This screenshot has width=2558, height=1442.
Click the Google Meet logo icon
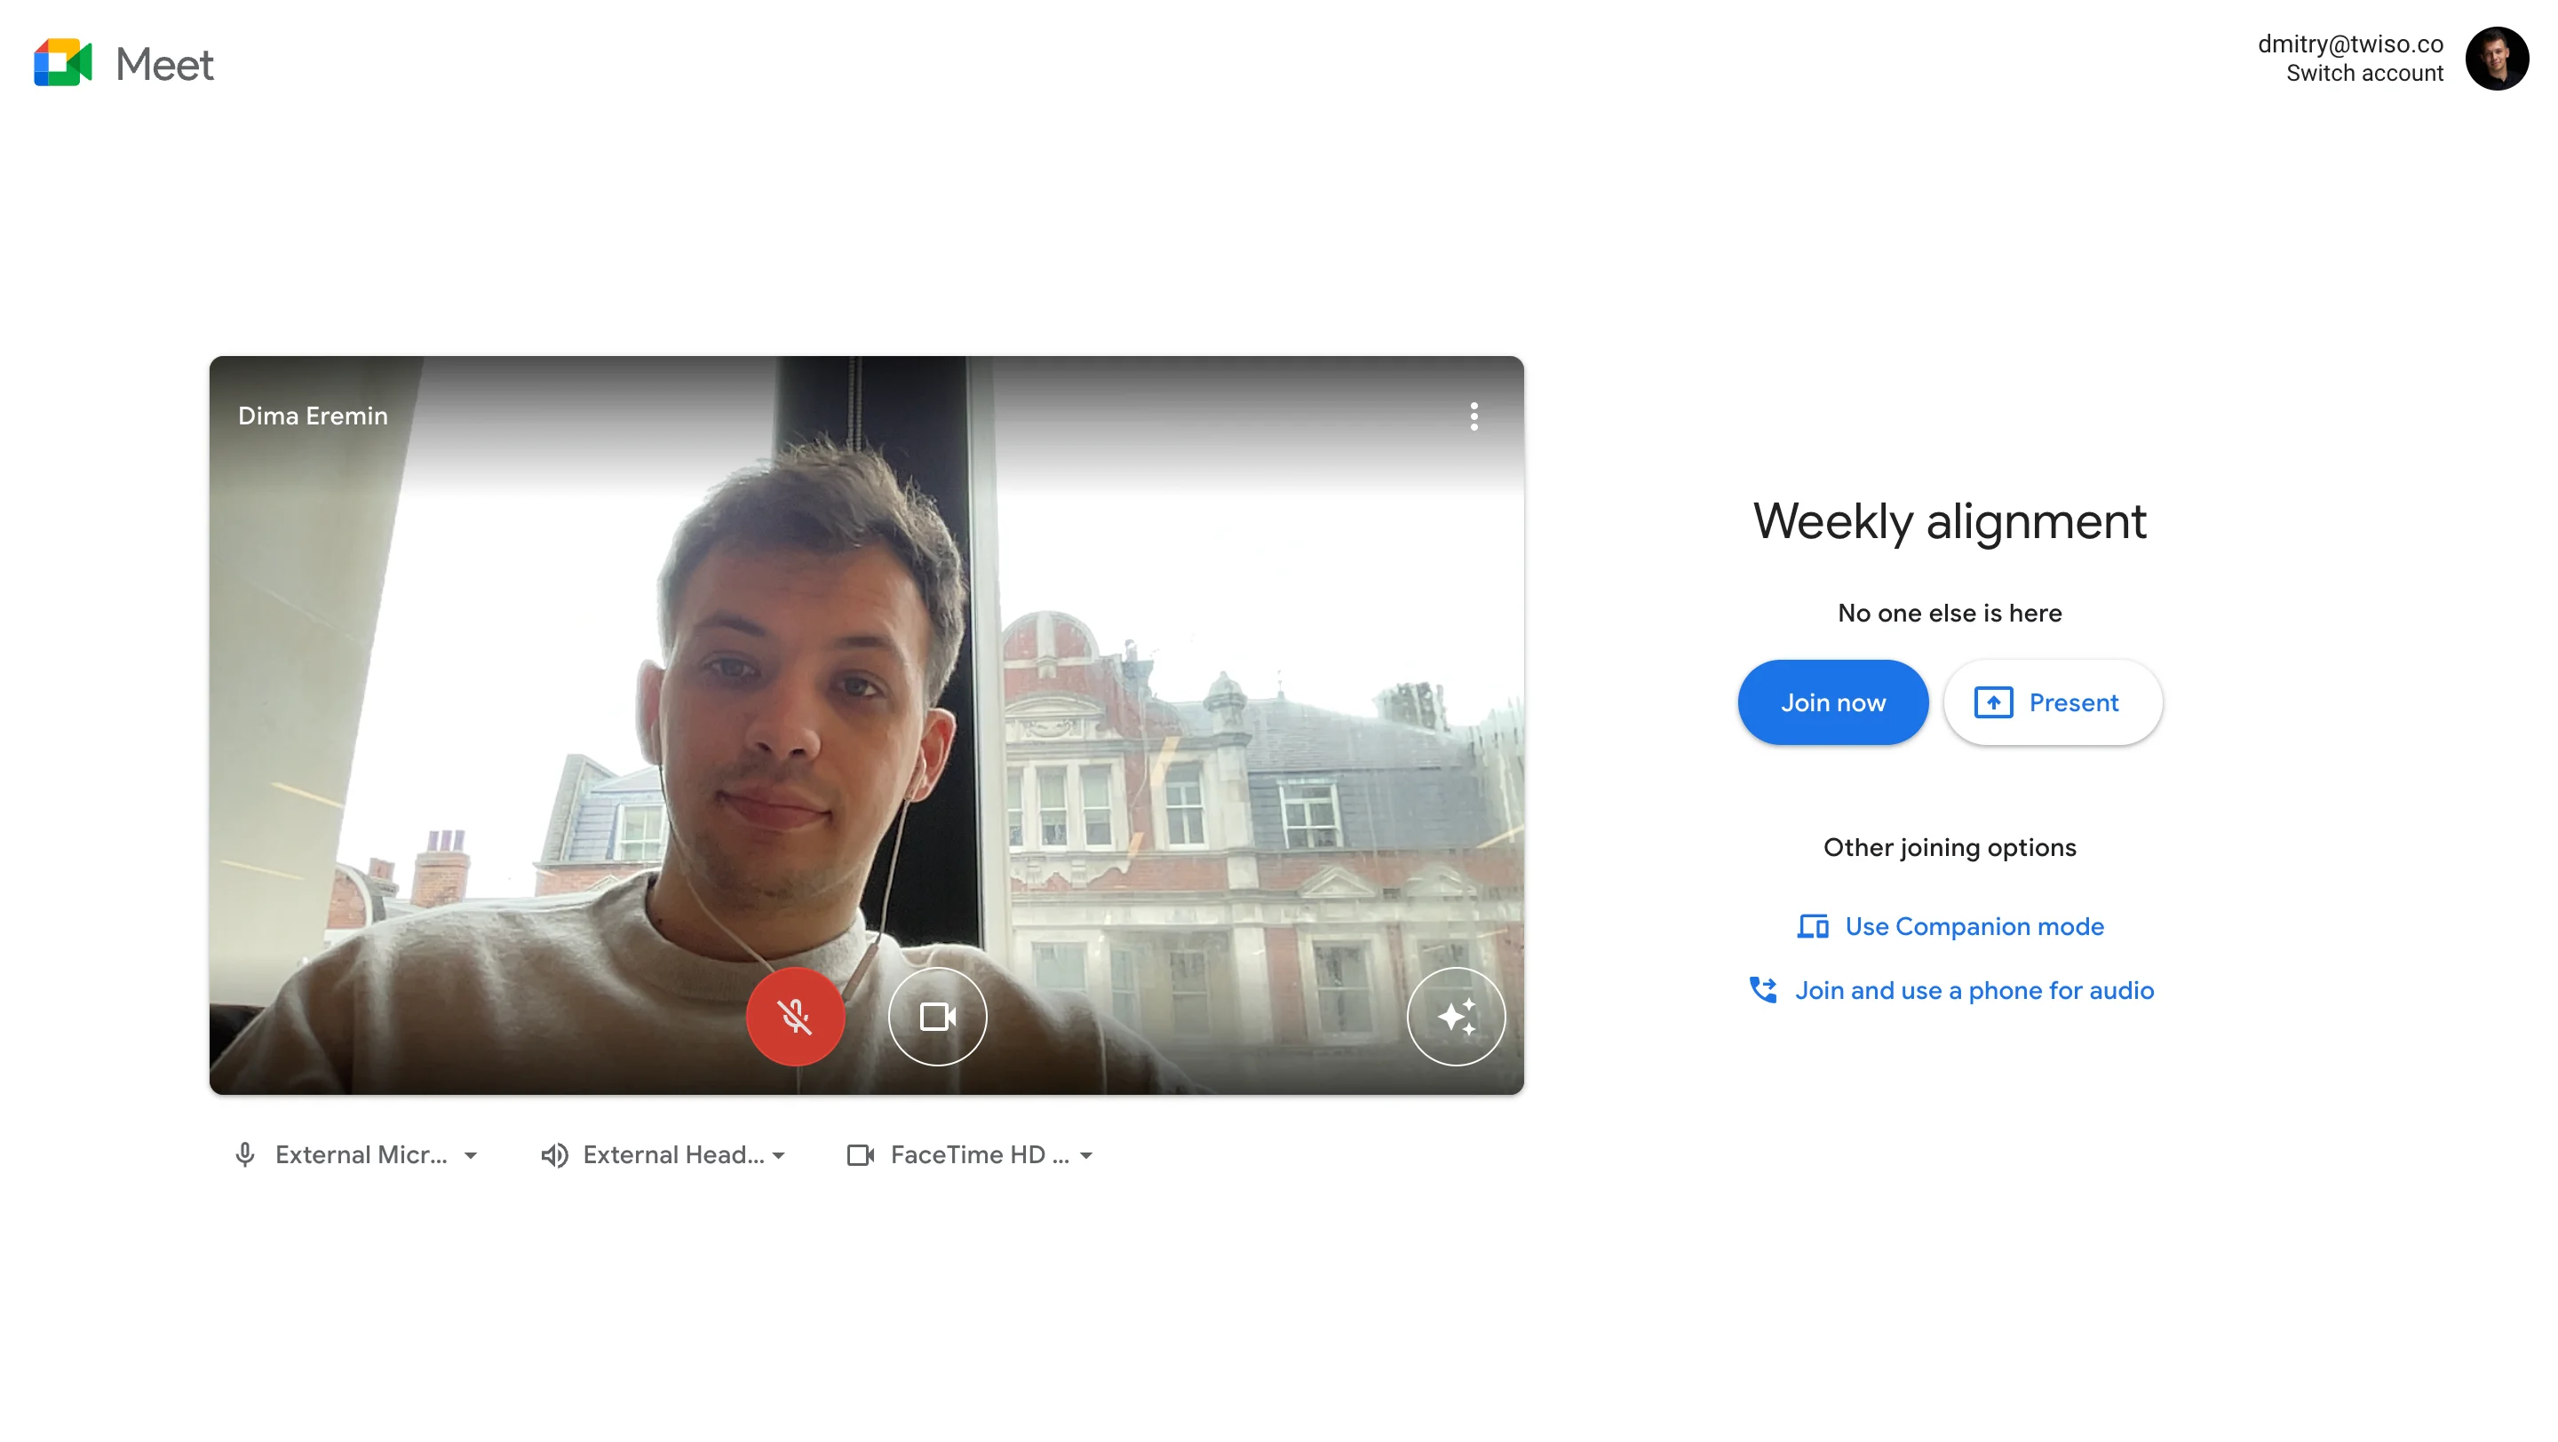(61, 63)
